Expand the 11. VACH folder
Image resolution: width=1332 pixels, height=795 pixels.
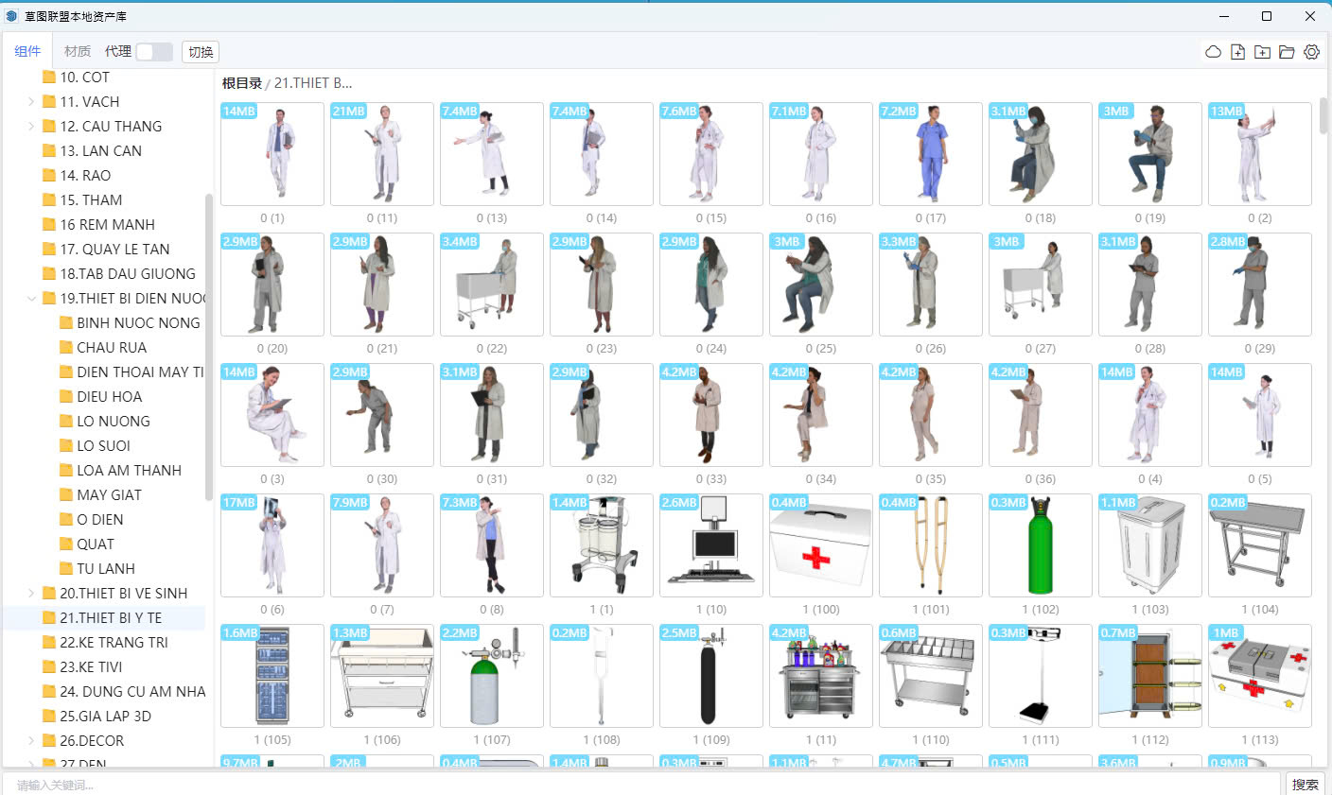pyautogui.click(x=31, y=102)
